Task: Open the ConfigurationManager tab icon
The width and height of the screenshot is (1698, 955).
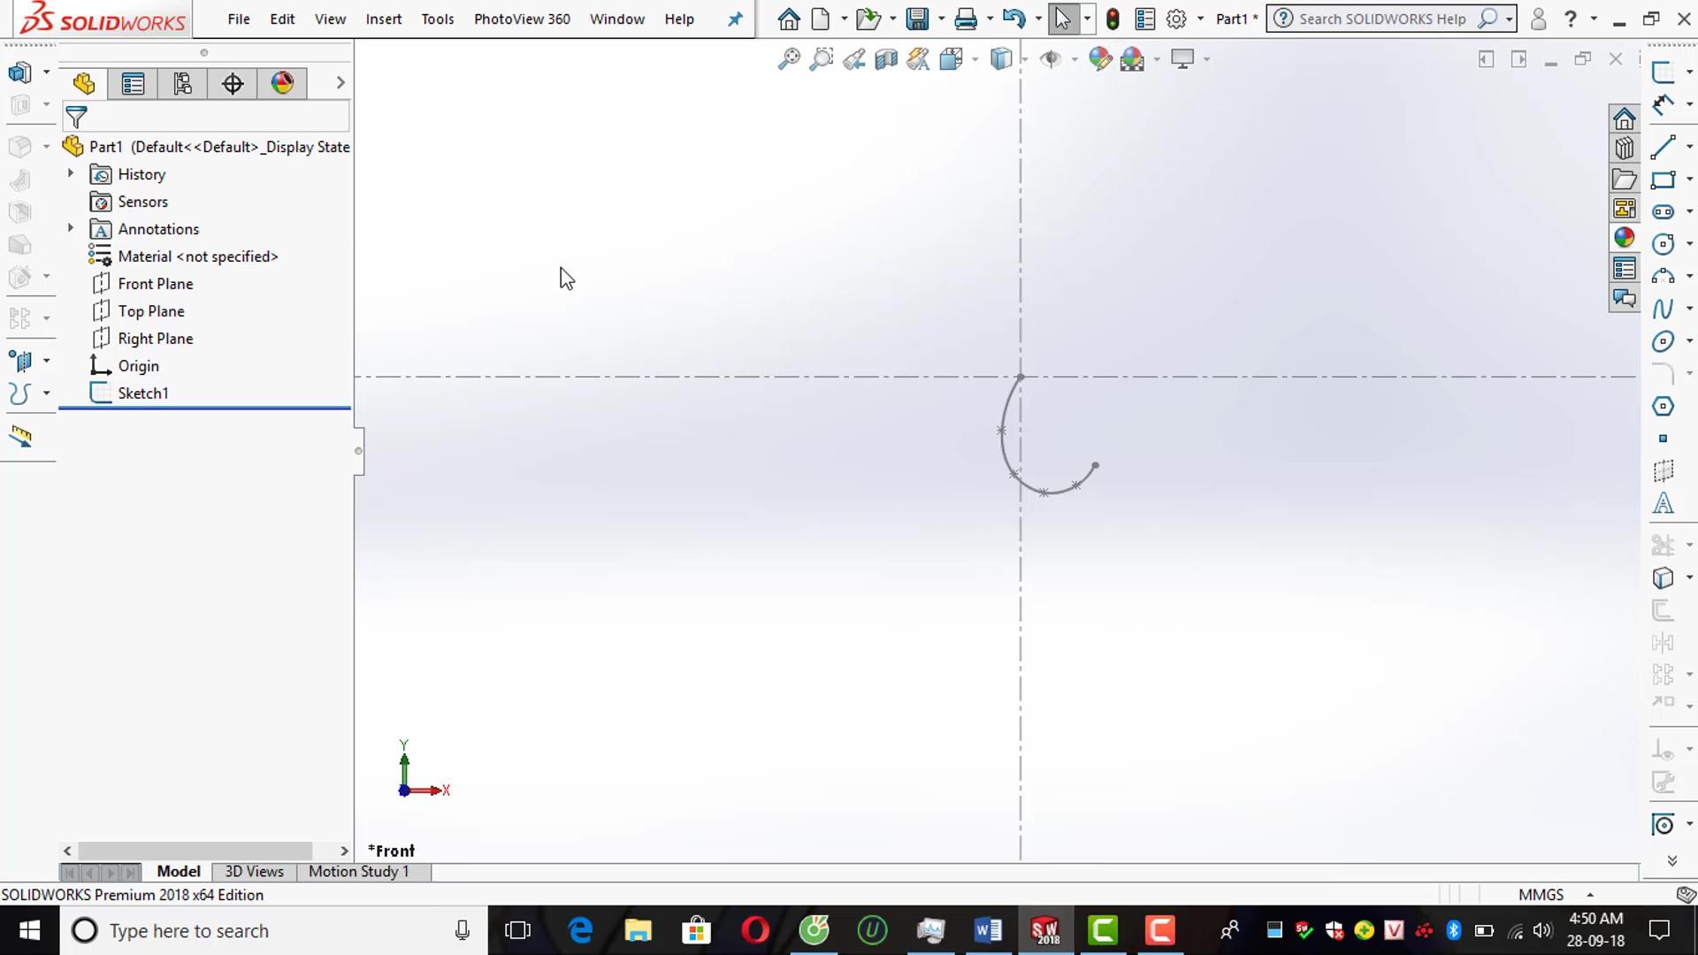Action: [182, 84]
